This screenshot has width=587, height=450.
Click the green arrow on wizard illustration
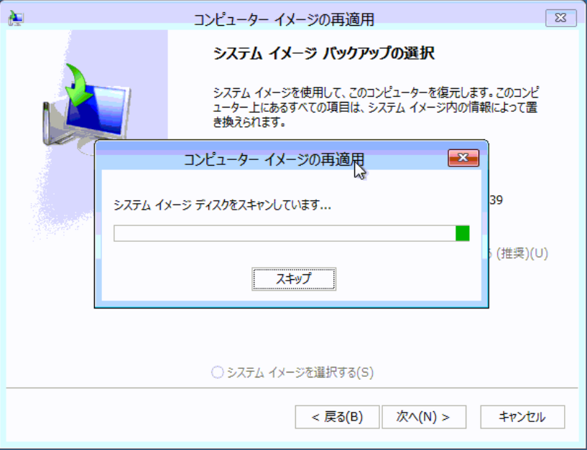(79, 85)
